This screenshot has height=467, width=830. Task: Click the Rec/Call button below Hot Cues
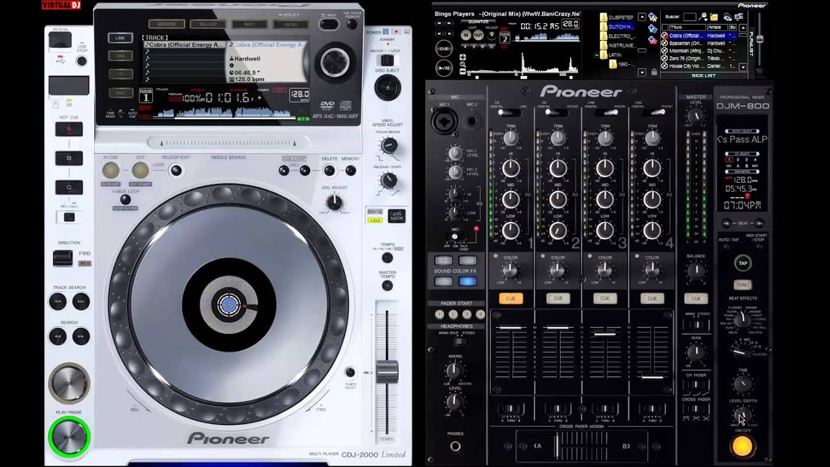point(69,217)
